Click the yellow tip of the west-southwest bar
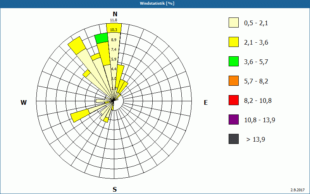Screen dimensions: 310x194 click(x=80, y=116)
